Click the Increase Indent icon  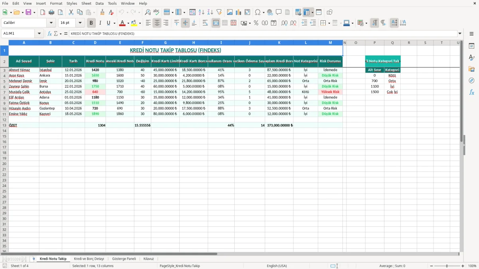[304, 23]
